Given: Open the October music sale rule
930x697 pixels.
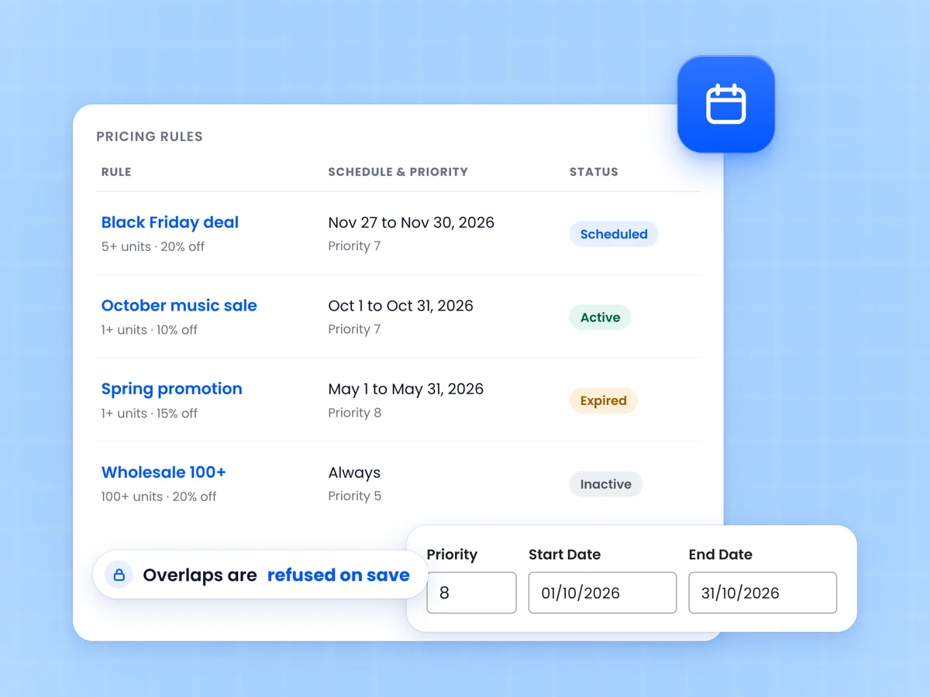Looking at the screenshot, I should [x=179, y=305].
